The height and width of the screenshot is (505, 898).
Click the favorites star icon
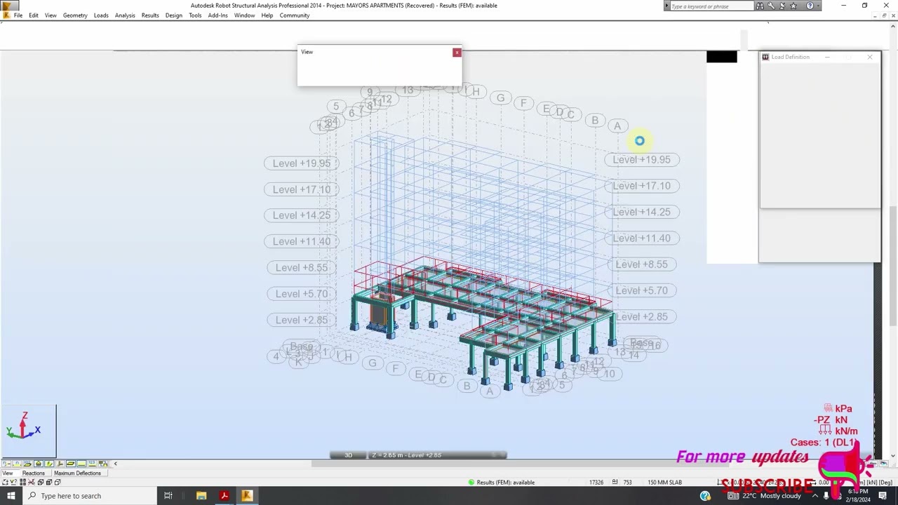coord(793,6)
